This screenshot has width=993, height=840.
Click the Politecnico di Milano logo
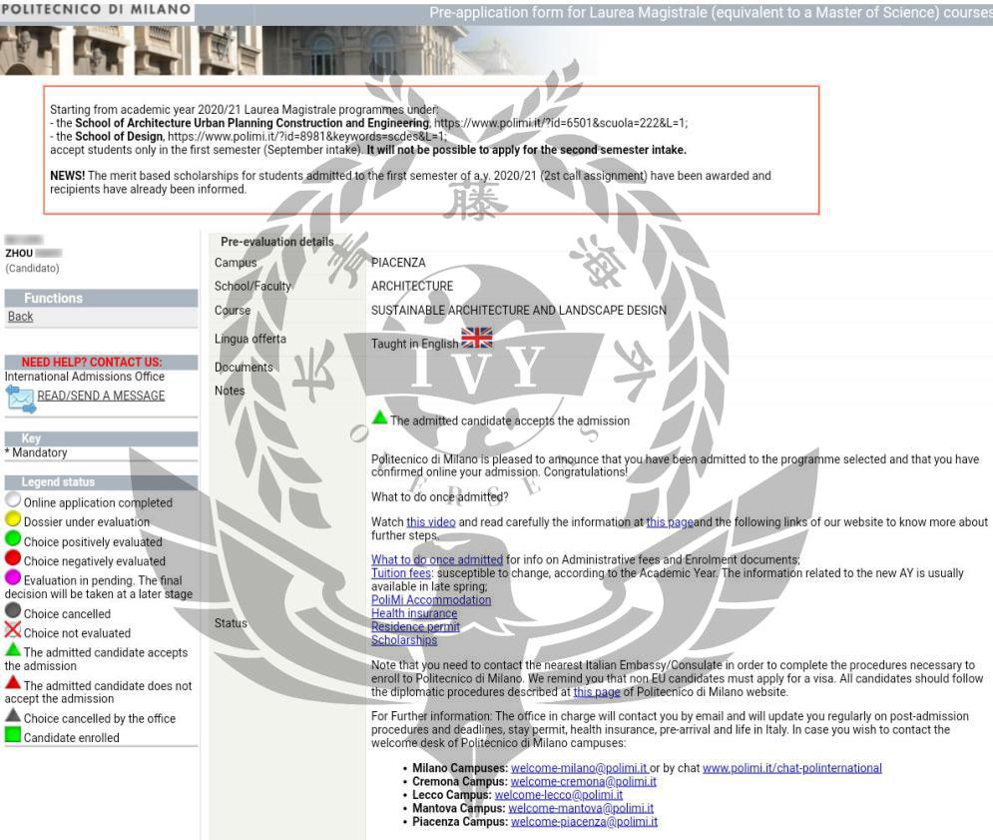(96, 10)
